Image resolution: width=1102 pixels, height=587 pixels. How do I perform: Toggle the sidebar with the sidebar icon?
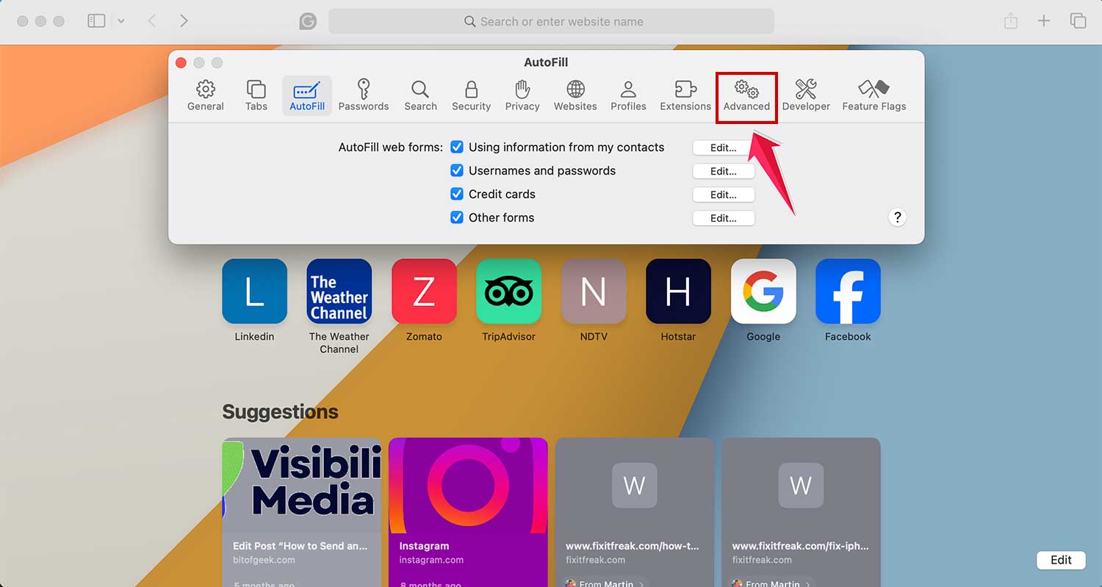pyautogui.click(x=96, y=21)
